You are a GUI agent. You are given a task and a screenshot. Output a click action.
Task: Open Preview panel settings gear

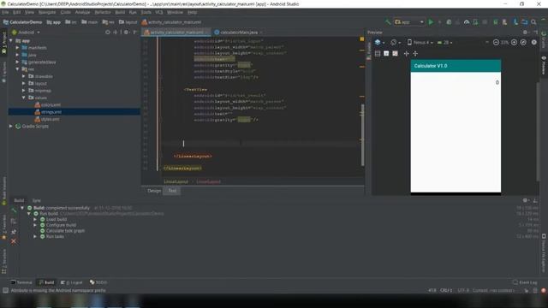[x=525, y=33]
